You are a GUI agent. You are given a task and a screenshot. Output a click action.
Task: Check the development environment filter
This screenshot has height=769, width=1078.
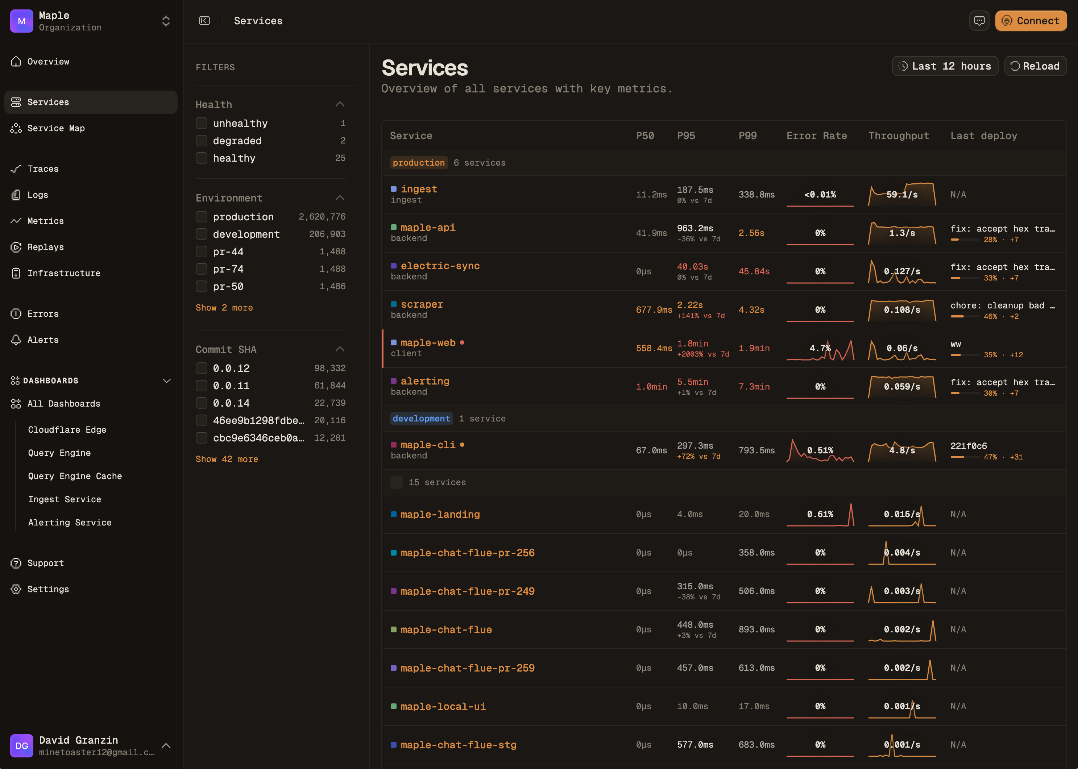(x=202, y=234)
